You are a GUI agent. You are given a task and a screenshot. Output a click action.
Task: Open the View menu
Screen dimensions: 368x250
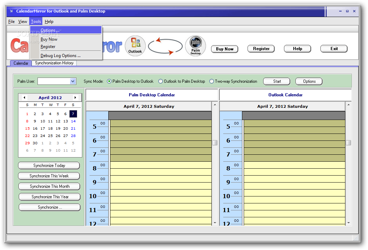tap(23, 22)
